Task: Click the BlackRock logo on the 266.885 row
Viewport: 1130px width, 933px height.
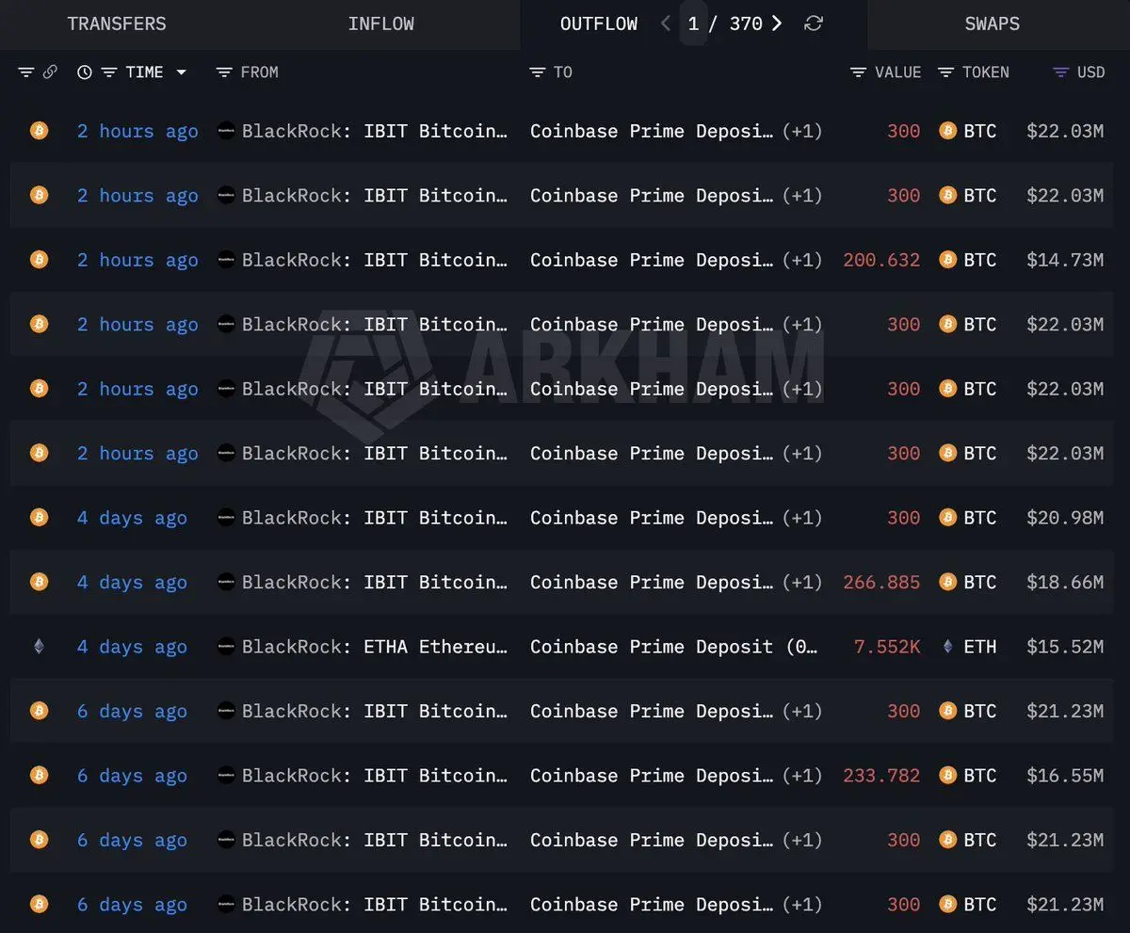Action: [x=226, y=582]
